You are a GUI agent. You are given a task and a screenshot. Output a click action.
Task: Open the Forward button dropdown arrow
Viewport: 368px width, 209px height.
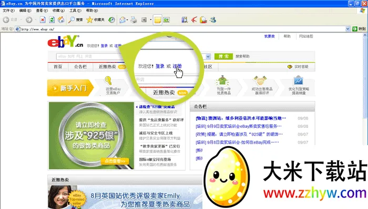point(36,20)
